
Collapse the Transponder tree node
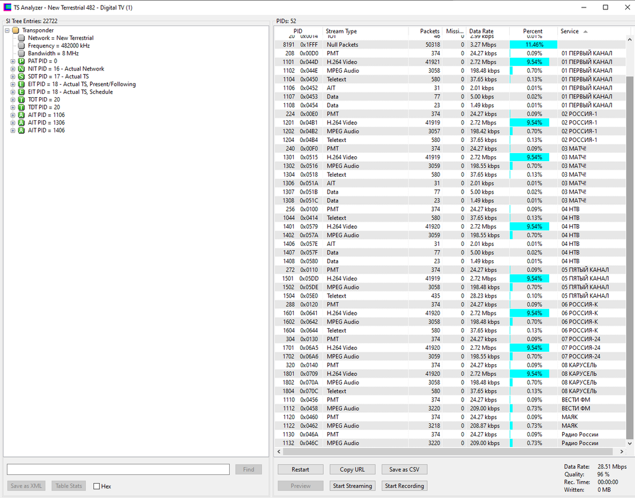tap(7, 31)
